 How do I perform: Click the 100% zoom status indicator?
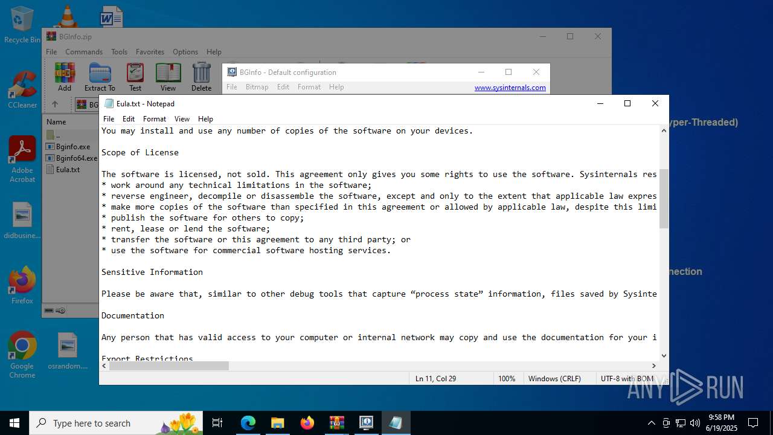(x=507, y=379)
